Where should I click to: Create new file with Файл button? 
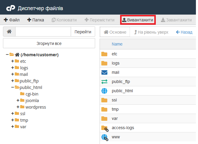[12, 20]
